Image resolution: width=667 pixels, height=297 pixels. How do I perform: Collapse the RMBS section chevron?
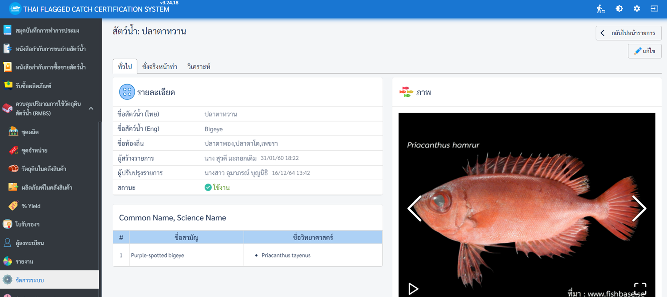click(91, 108)
